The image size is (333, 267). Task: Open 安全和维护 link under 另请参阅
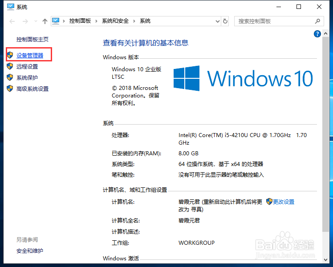(30, 251)
